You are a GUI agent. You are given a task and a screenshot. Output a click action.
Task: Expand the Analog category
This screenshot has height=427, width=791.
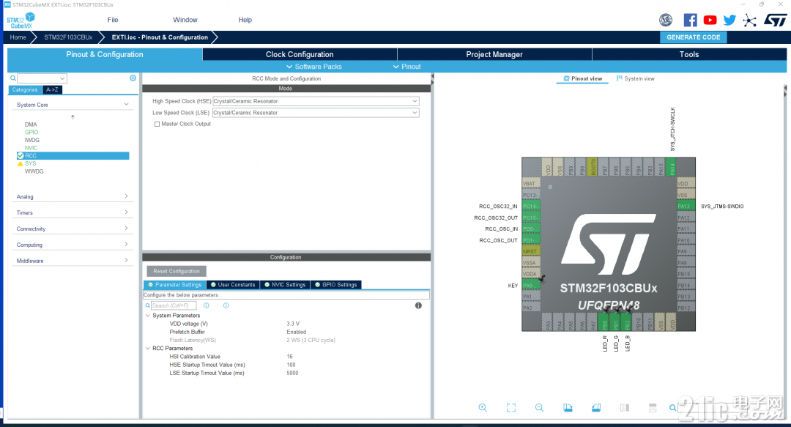click(126, 196)
